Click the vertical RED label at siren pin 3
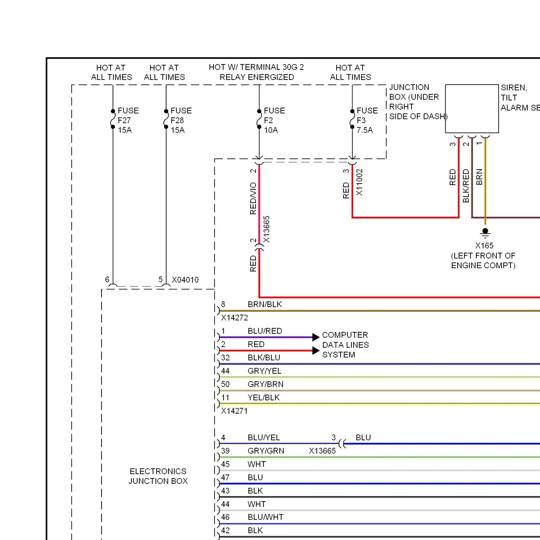The height and width of the screenshot is (540, 540). pyautogui.click(x=453, y=177)
